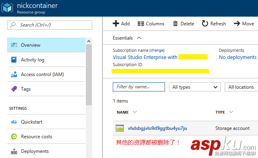Viewport: 258px width, 158px height.
Task: Click the storage account icon in the list
Action: pos(120,128)
